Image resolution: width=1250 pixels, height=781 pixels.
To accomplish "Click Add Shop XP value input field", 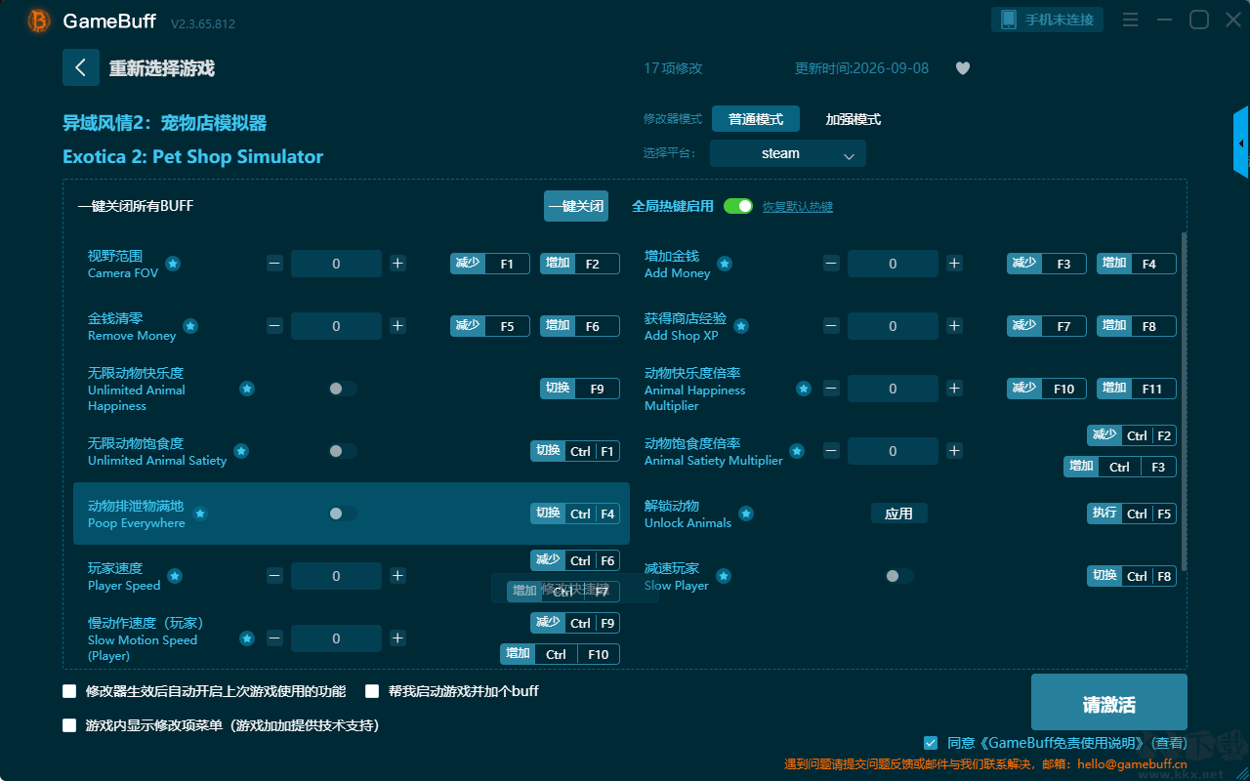I will (x=893, y=326).
